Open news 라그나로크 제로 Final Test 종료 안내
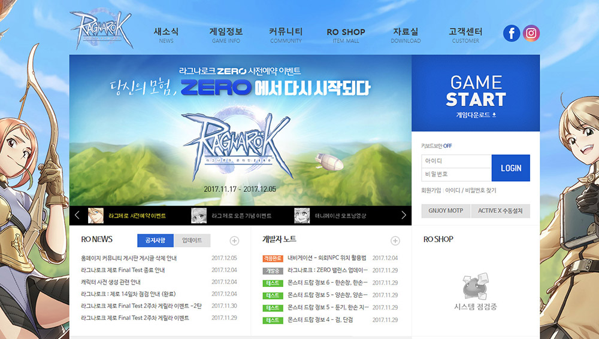 click(123, 270)
